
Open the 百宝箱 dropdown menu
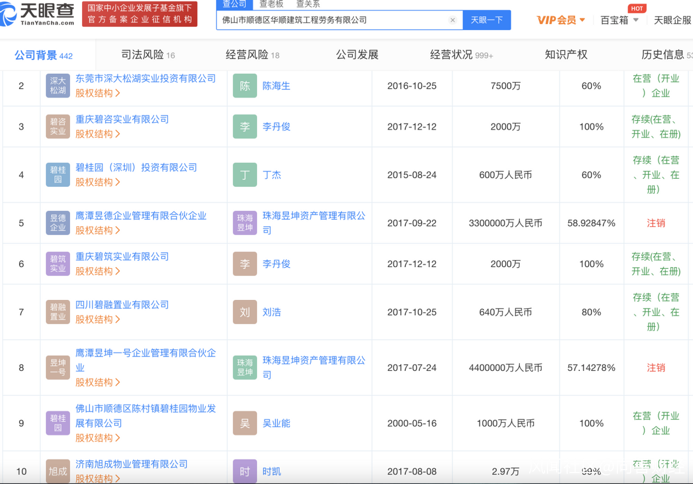(619, 20)
